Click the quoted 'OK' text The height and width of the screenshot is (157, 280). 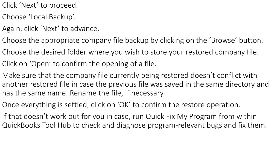pyautogui.click(x=124, y=105)
